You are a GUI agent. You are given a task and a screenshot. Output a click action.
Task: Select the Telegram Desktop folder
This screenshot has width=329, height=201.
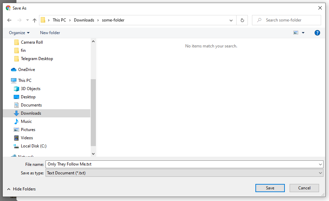pos(37,59)
